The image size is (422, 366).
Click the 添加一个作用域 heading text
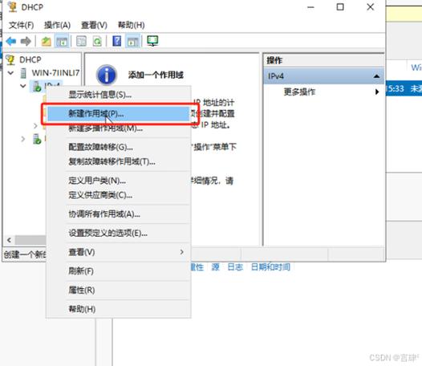click(x=156, y=75)
